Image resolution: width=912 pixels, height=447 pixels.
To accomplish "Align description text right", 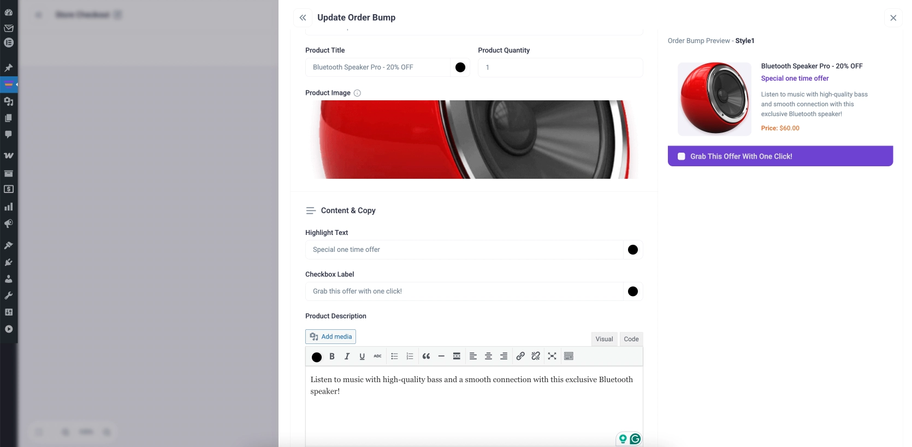I will point(504,356).
